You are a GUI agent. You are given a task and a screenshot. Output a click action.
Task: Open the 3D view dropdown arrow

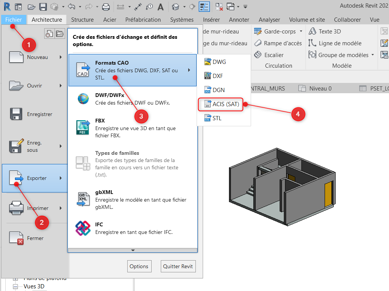(184, 7)
